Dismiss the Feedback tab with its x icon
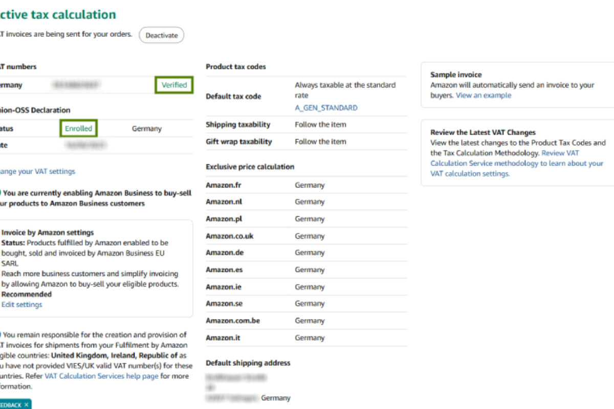This screenshot has width=614, height=409. click(26, 405)
